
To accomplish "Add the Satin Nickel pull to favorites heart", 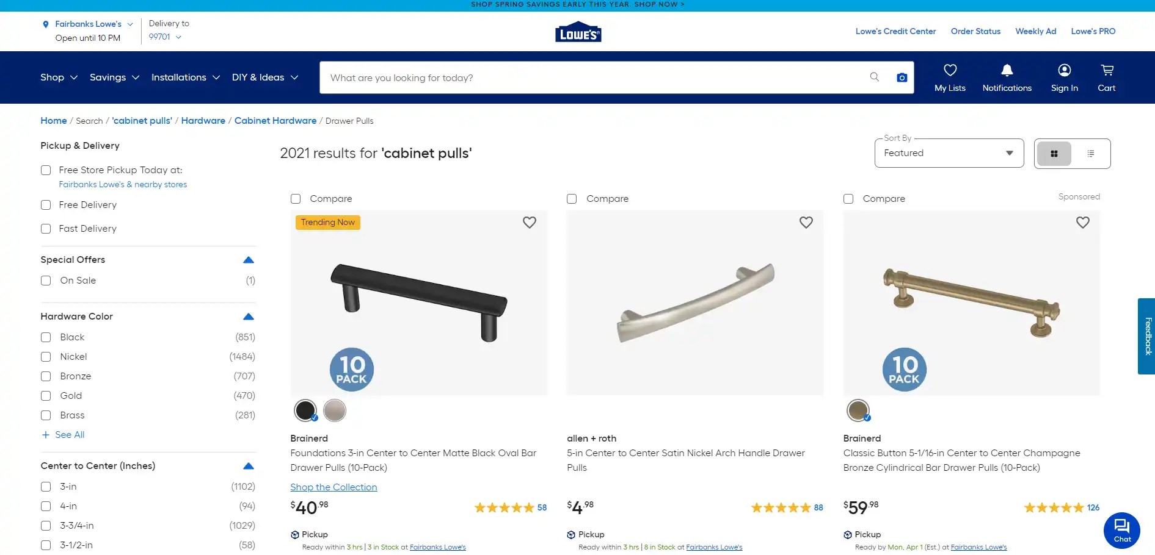I will (806, 222).
